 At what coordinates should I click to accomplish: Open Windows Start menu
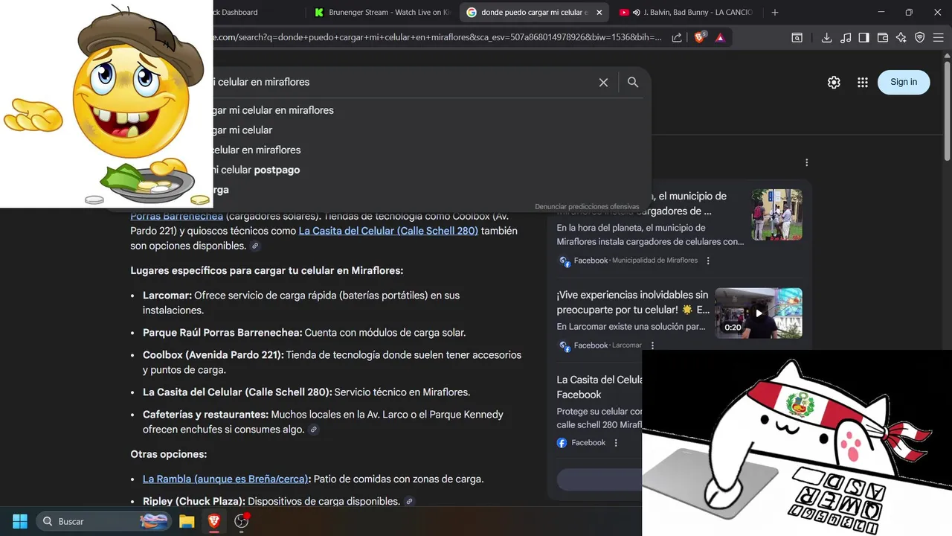click(x=20, y=521)
